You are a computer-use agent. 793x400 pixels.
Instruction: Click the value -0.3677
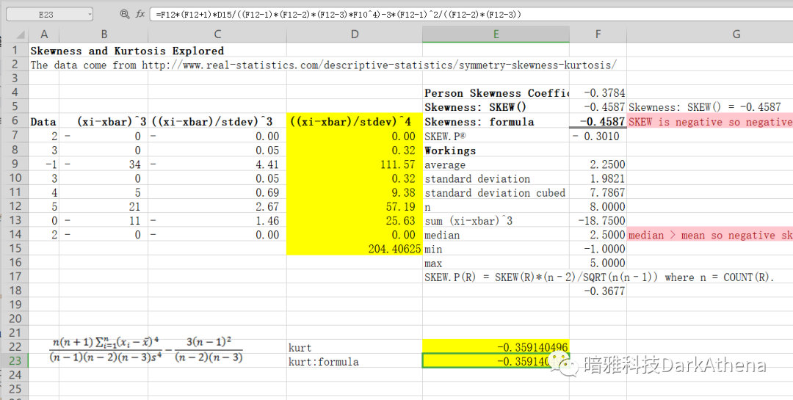604,291
